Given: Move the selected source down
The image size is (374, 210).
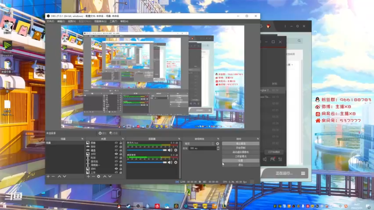Looking at the screenshot, I should [110, 176].
